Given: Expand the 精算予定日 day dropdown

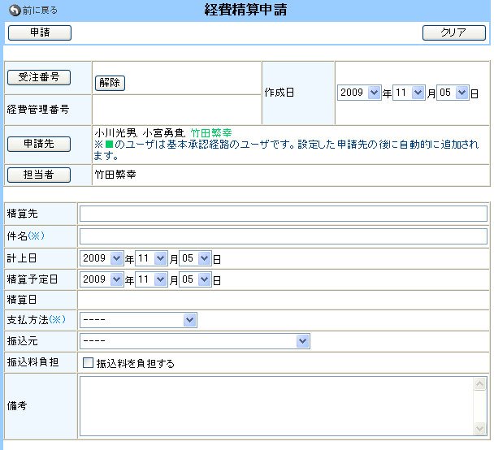Looking at the screenshot, I should 195,279.
